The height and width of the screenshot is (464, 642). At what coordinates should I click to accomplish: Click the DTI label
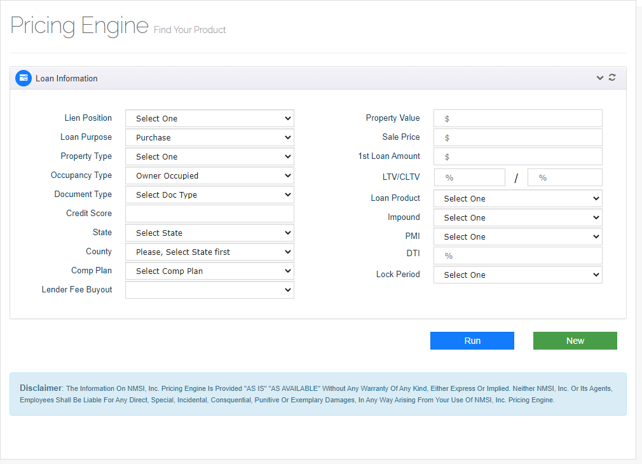(x=413, y=254)
